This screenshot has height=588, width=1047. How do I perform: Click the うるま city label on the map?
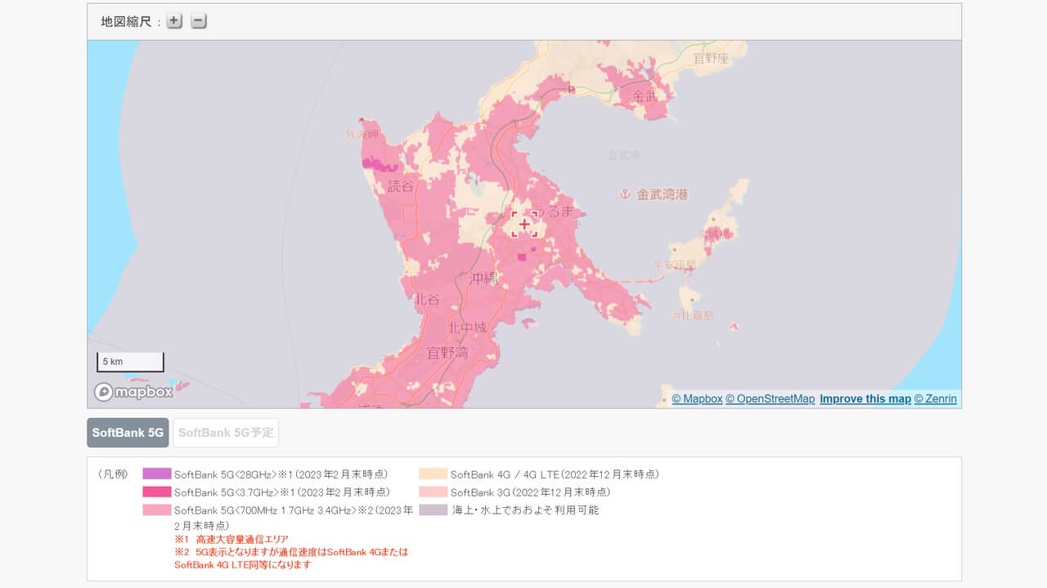[x=559, y=212]
